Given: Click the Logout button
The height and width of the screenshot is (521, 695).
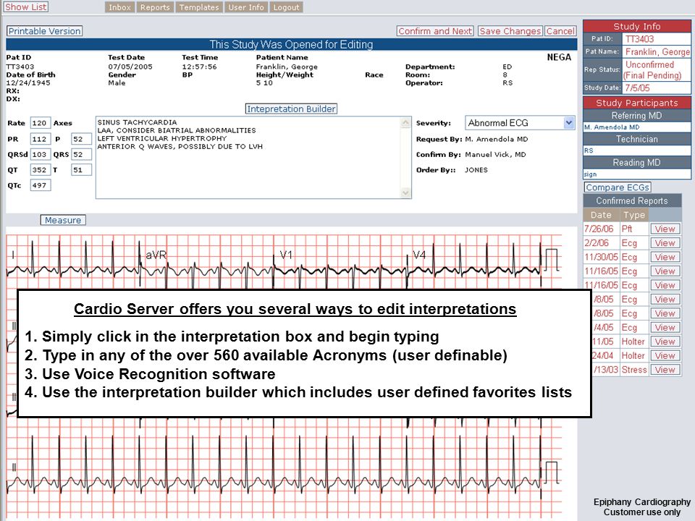Looking at the screenshot, I should click(286, 7).
